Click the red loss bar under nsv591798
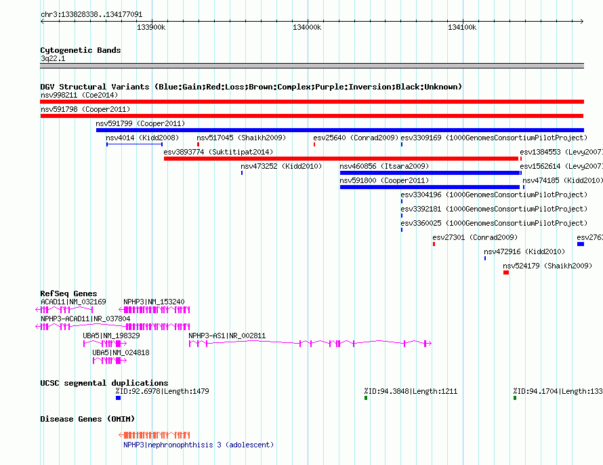This screenshot has width=603, height=465. tap(312, 116)
